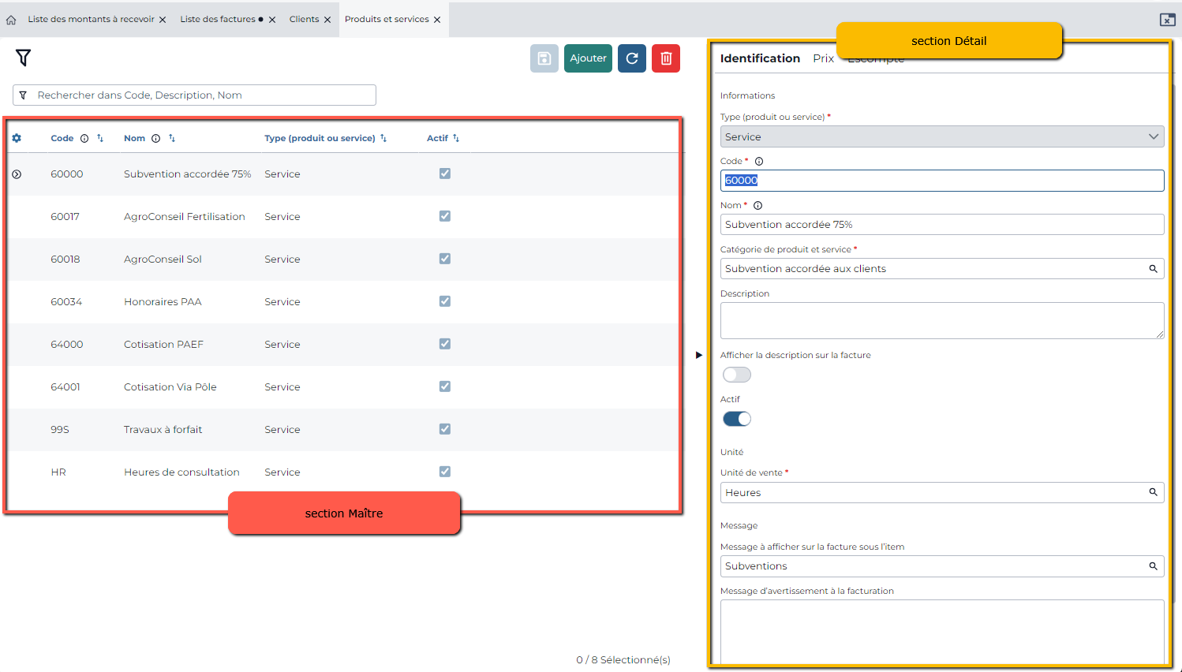
Task: Click the search icon in Unité de vente field
Action: pos(1153,492)
